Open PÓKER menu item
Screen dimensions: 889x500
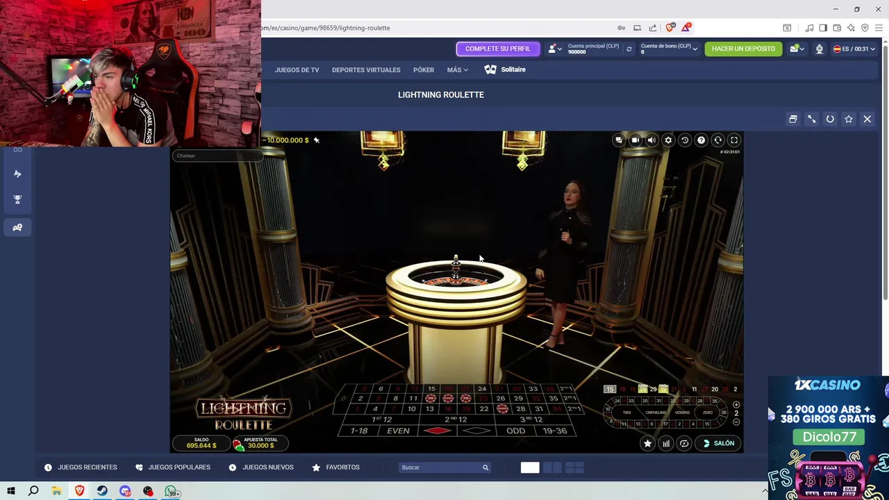tap(424, 69)
